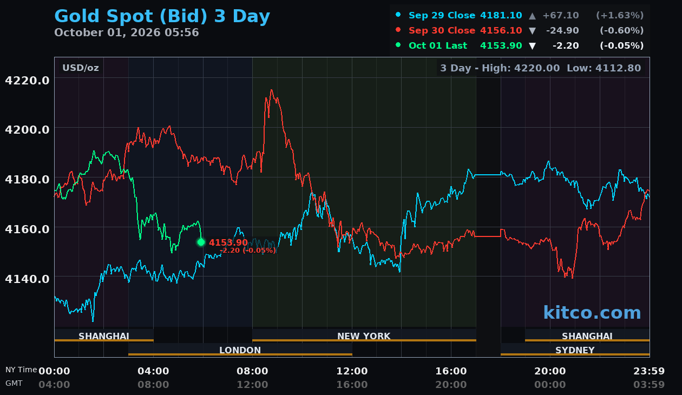This screenshot has width=682, height=395.
Task: Click the LONDON session bar
Action: tap(240, 350)
